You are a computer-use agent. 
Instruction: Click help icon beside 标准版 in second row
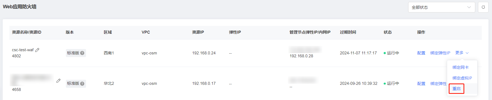pos(82,84)
